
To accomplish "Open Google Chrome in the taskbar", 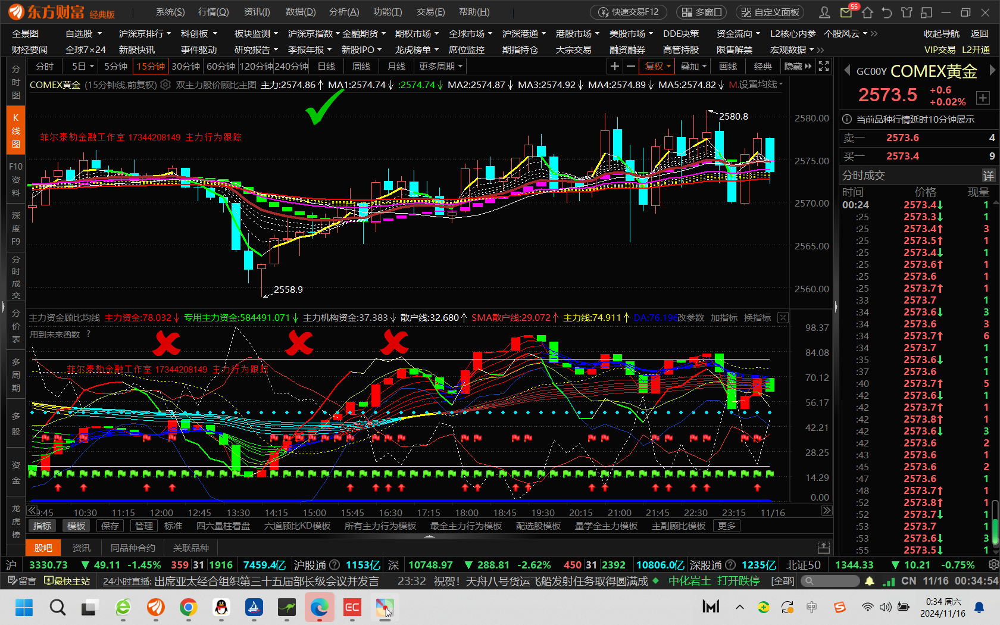I will pyautogui.click(x=189, y=607).
